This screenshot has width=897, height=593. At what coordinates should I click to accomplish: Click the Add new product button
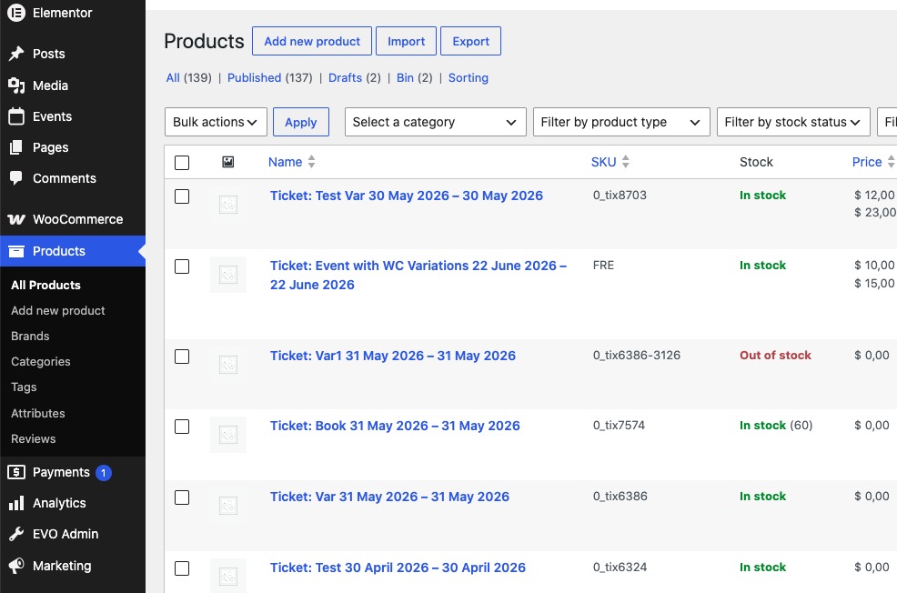(312, 41)
